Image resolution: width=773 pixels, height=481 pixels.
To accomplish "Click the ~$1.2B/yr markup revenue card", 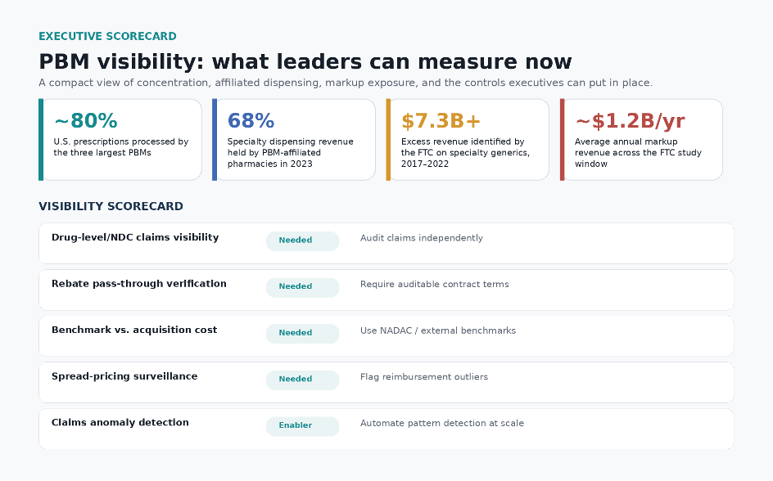I will [641, 140].
